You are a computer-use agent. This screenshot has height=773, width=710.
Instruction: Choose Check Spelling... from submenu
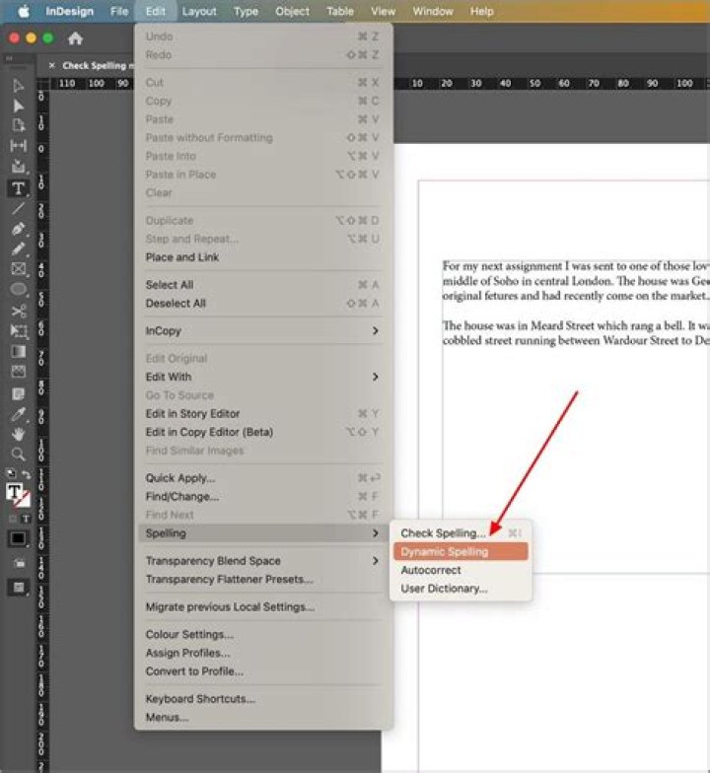click(x=461, y=532)
